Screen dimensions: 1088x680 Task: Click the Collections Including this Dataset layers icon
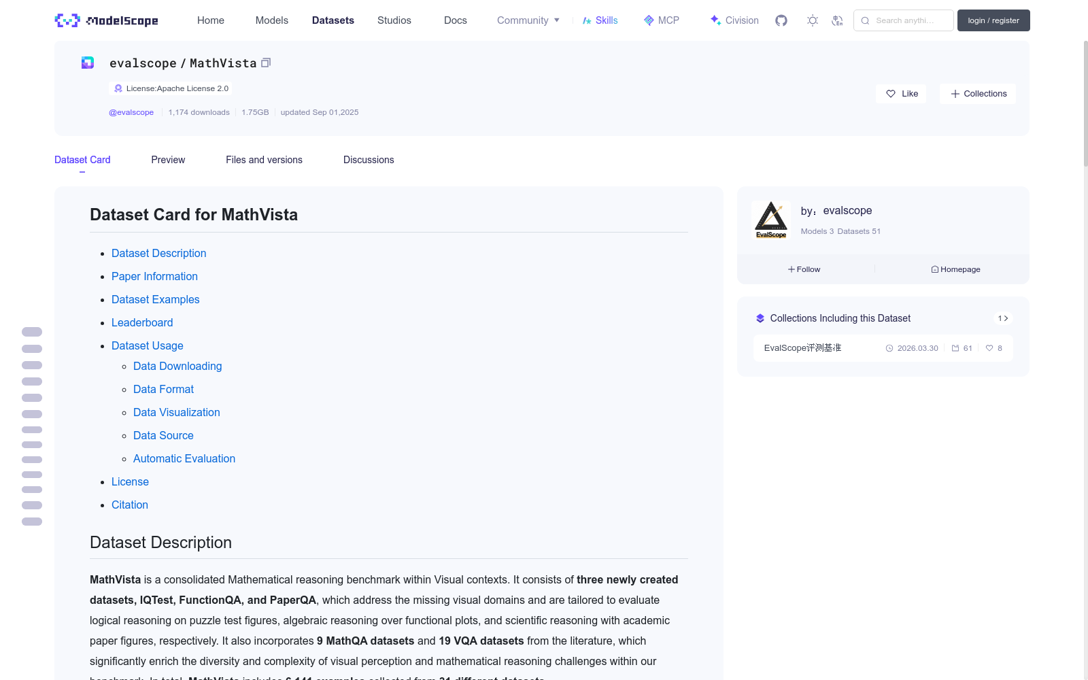click(x=760, y=318)
